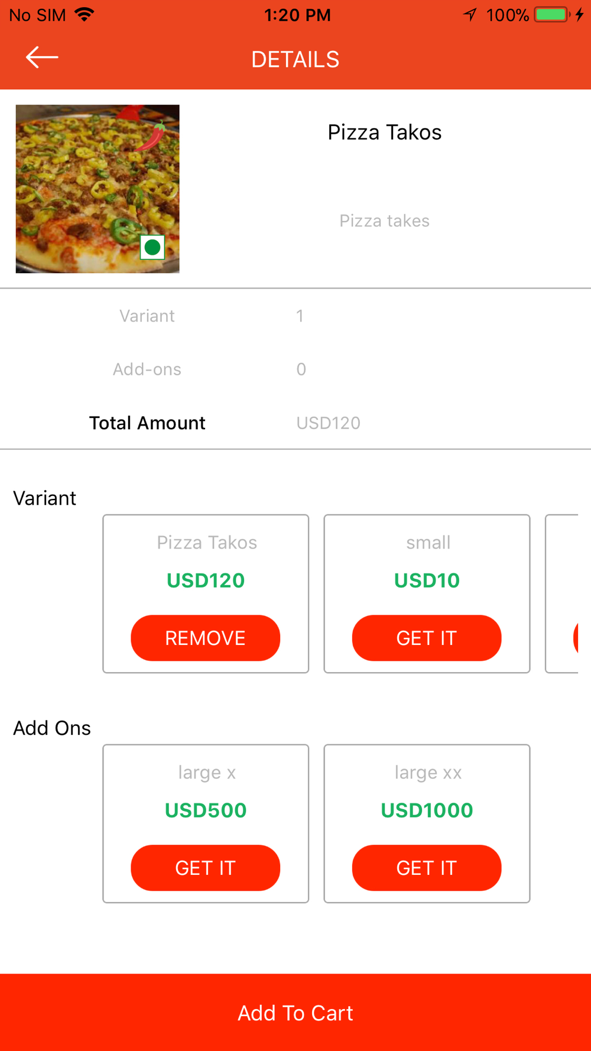This screenshot has width=591, height=1051.
Task: Remove the Pizza Takos USD120 variant
Action: pos(205,638)
